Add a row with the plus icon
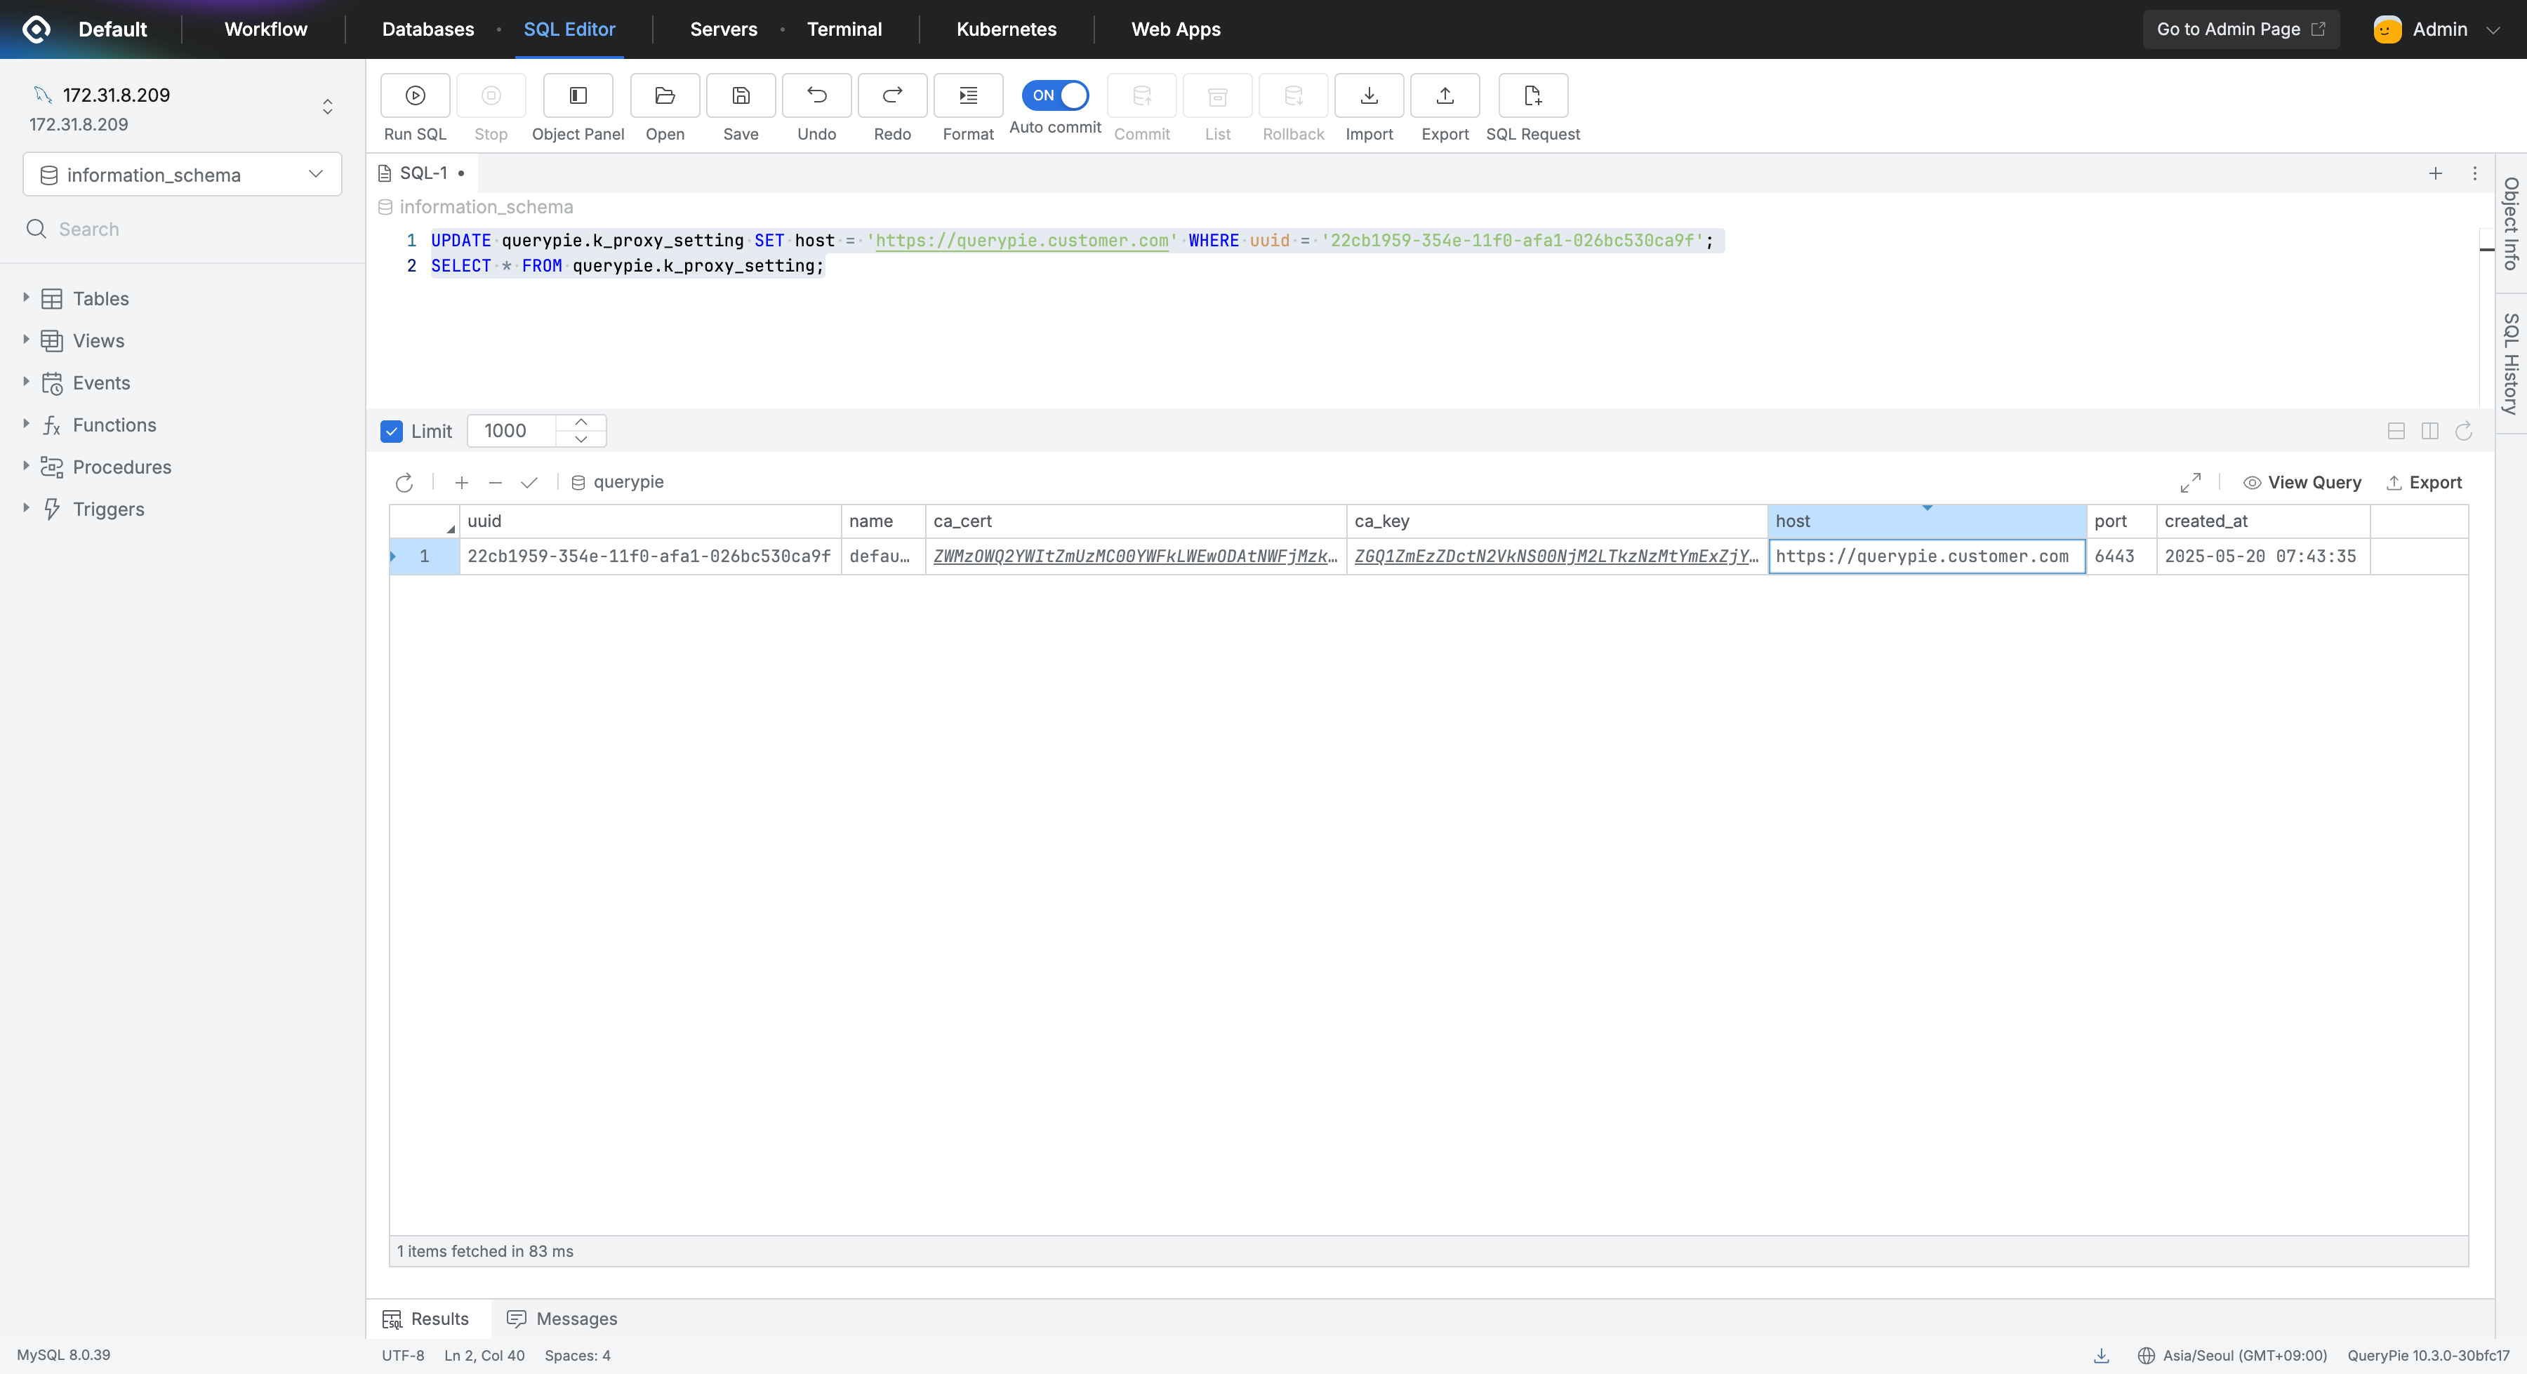Viewport: 2527px width, 1374px height. tap(462, 483)
